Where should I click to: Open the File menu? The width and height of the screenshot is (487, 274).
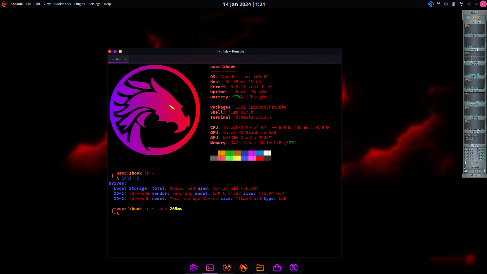tap(28, 4)
